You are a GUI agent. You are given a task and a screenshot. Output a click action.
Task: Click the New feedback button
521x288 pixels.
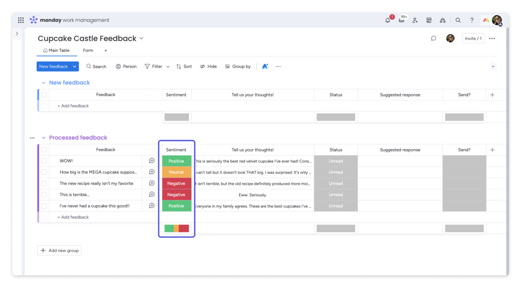(x=53, y=67)
